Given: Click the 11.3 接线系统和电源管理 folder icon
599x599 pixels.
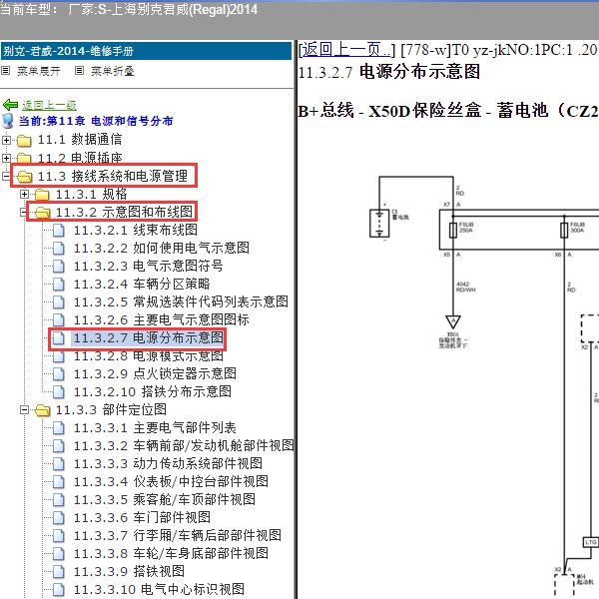Looking at the screenshot, I should click(x=24, y=177).
